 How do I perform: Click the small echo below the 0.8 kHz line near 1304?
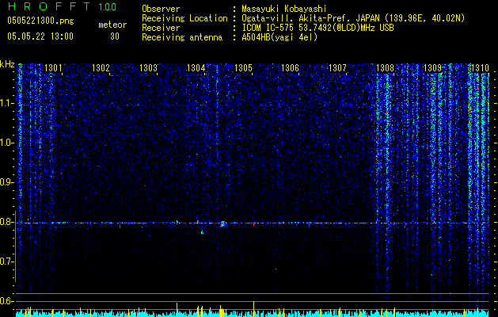(x=202, y=232)
